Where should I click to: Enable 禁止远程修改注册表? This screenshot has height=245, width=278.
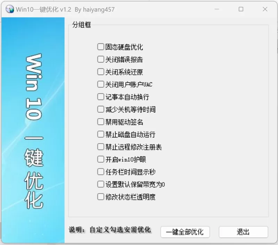click(100, 147)
